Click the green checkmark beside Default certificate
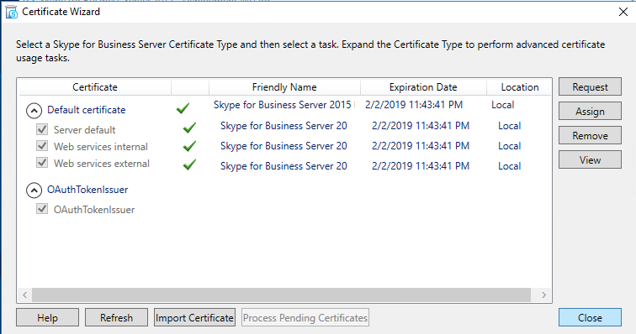636x334 pixels. 183,108
